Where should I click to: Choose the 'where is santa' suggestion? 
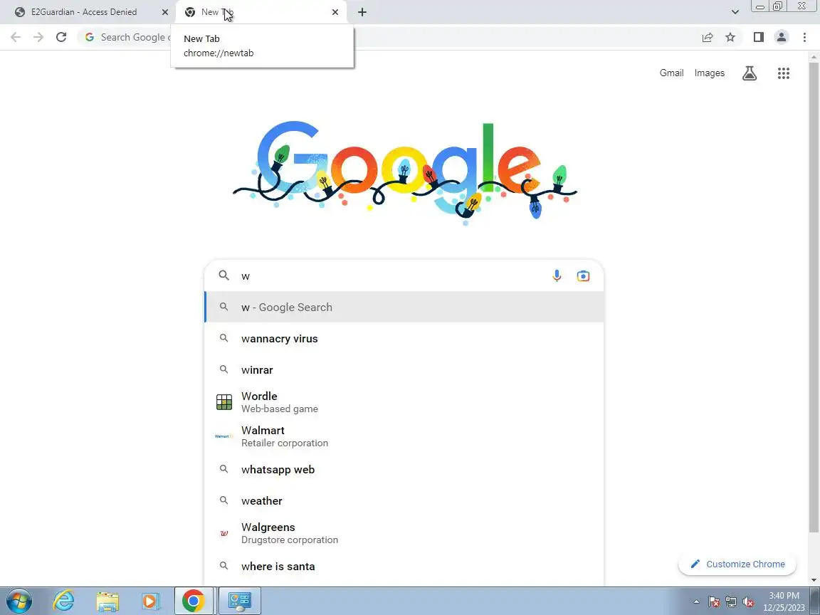point(404,567)
